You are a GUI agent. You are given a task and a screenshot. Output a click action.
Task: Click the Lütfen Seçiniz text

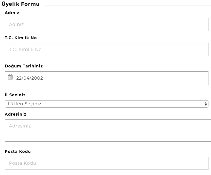(x=24, y=104)
